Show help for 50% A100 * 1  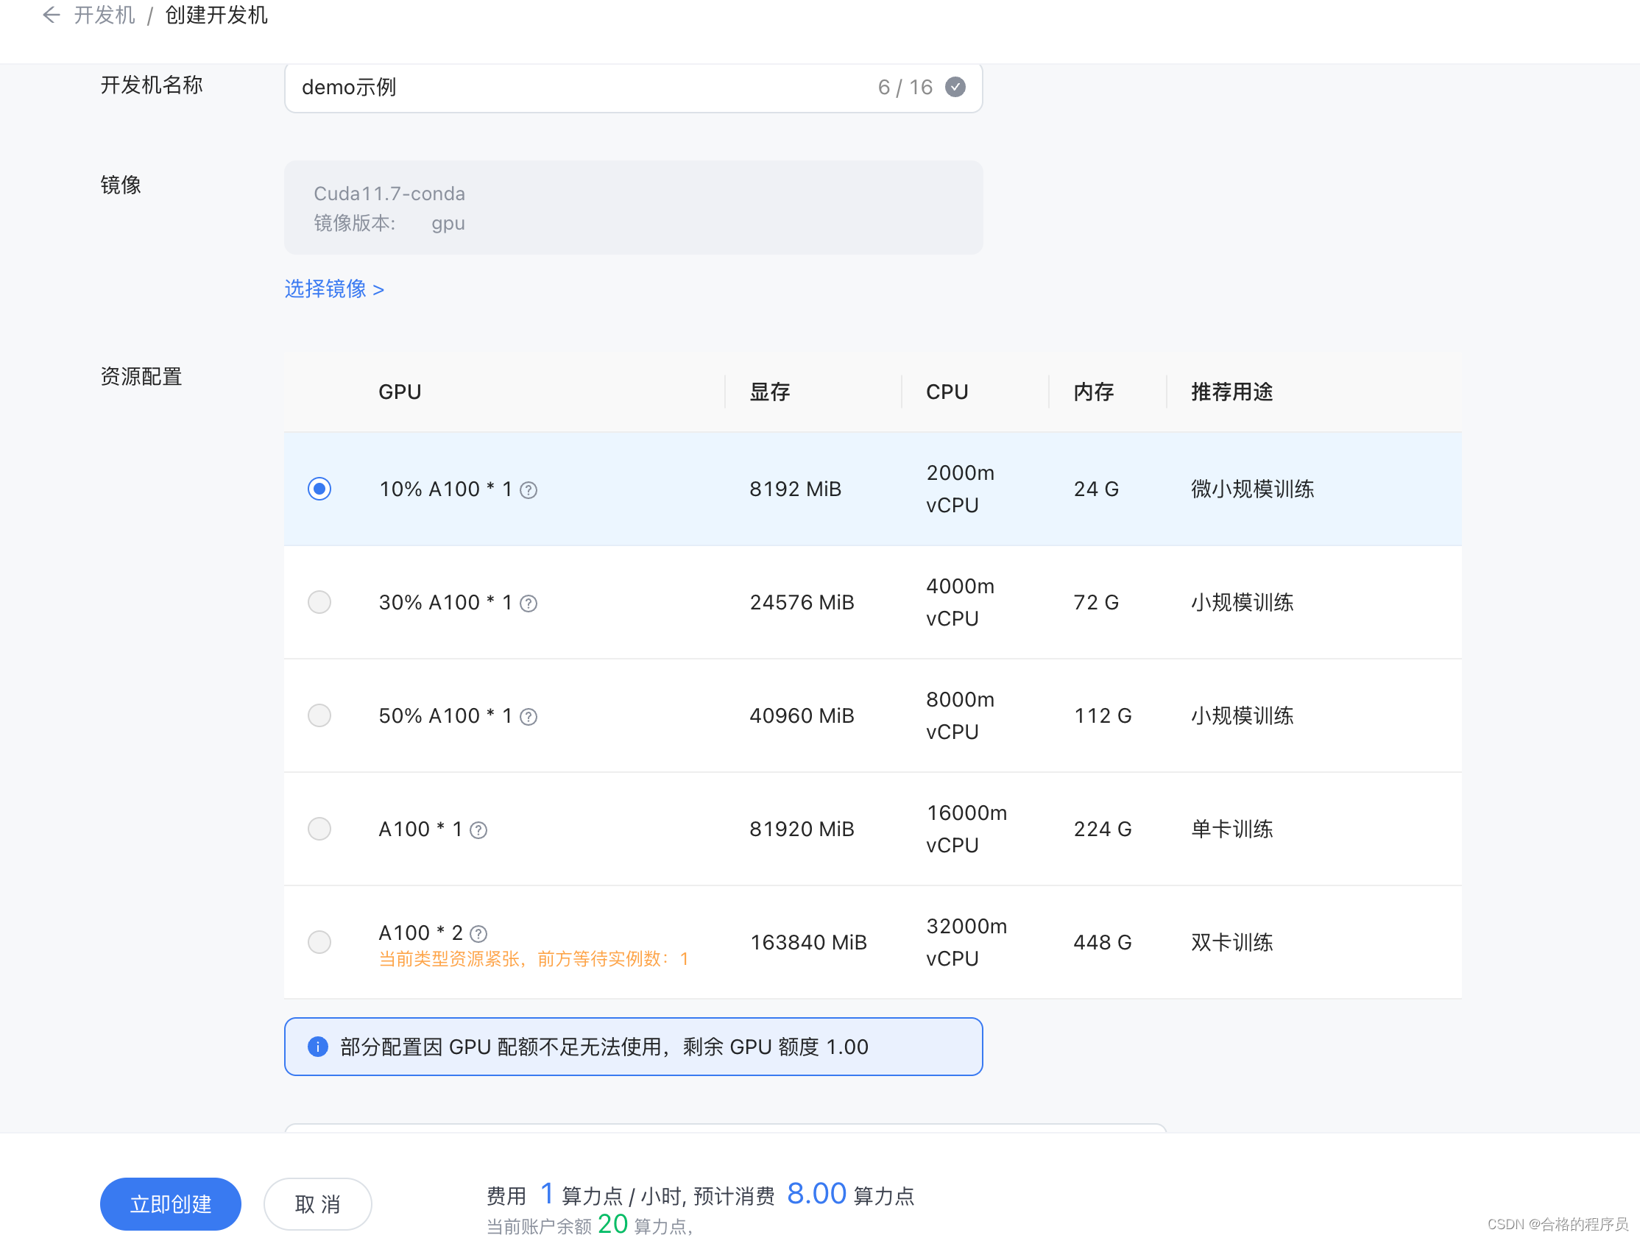point(528,717)
